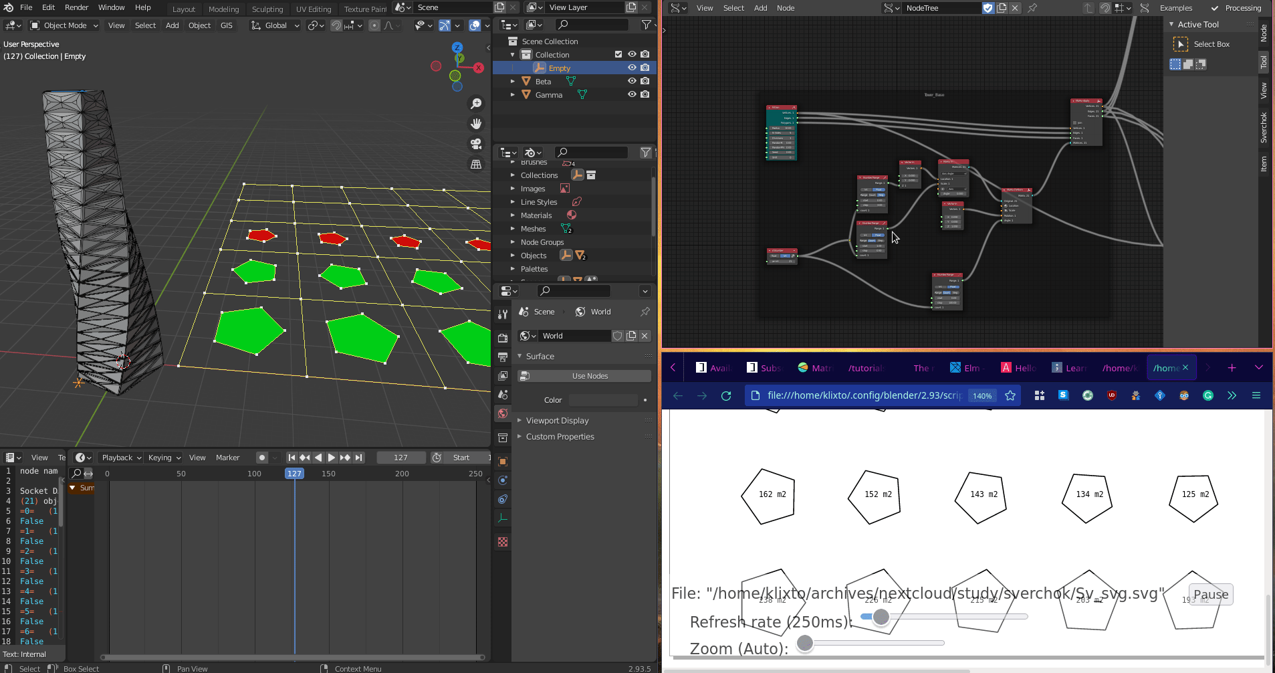
Task: Collapse Collection in outliner tree
Action: (x=513, y=54)
